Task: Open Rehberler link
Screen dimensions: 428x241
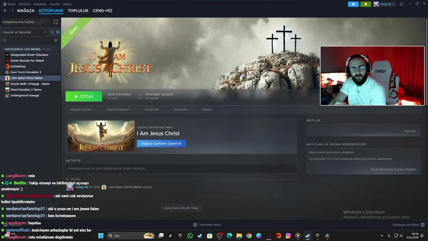Action: [x=181, y=109]
